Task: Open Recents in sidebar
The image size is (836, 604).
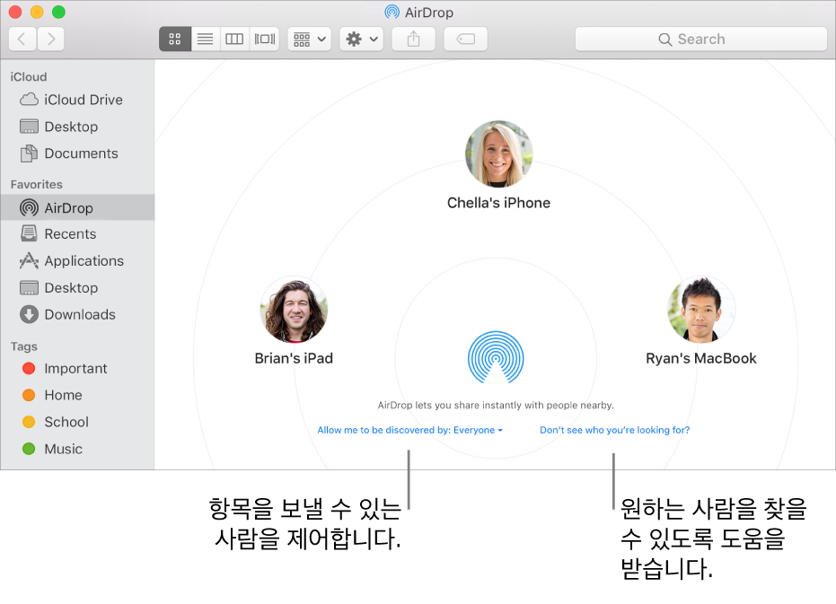Action: pos(77,234)
